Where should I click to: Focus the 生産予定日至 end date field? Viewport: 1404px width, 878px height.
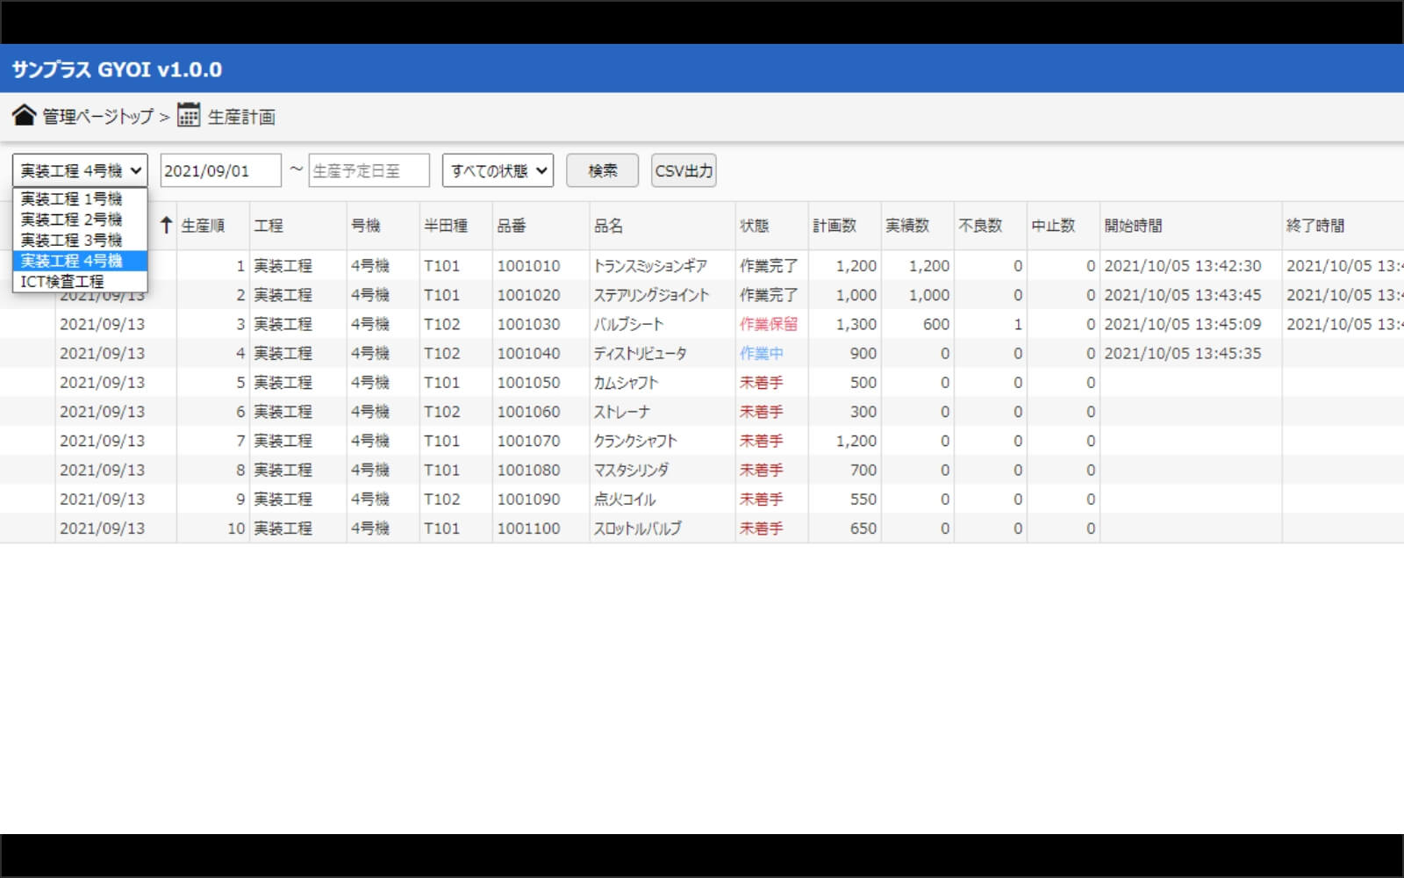[369, 170]
